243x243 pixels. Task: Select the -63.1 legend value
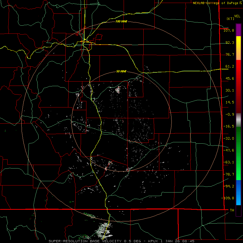point(229,162)
